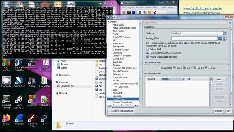The width and height of the screenshot is (234, 132).
Task: Open CamStudio File menu
Action: pyautogui.click(x=124, y=7)
